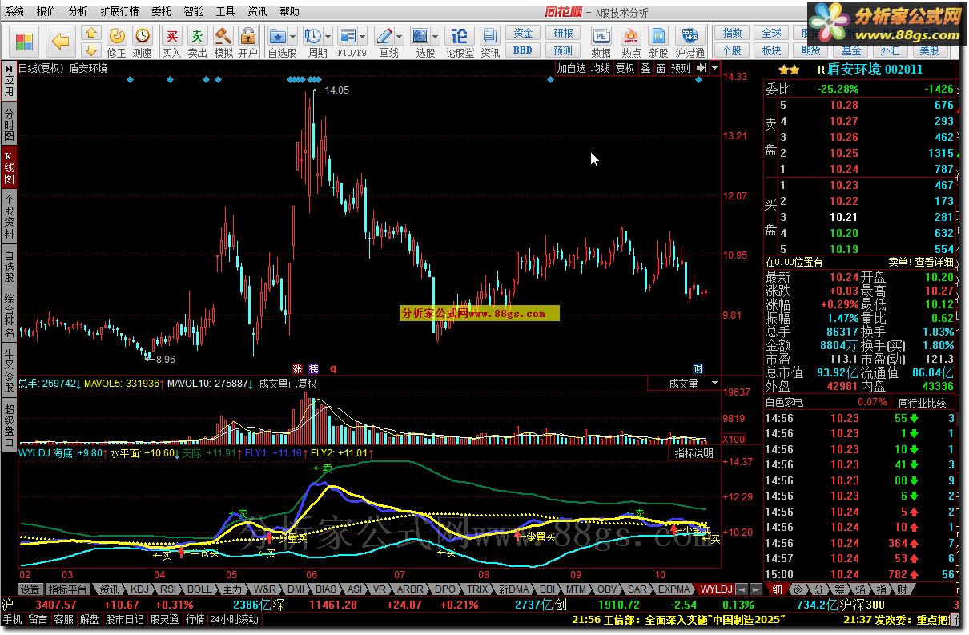Screen dimensions: 969x635
Task: Select the 细 detail tab at bottom right
Action: click(777, 589)
